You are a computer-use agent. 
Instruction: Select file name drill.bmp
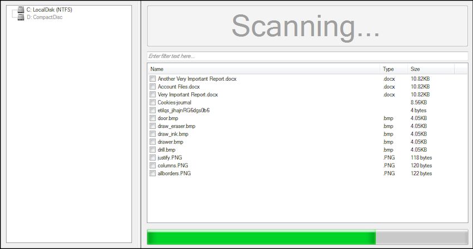[166, 150]
